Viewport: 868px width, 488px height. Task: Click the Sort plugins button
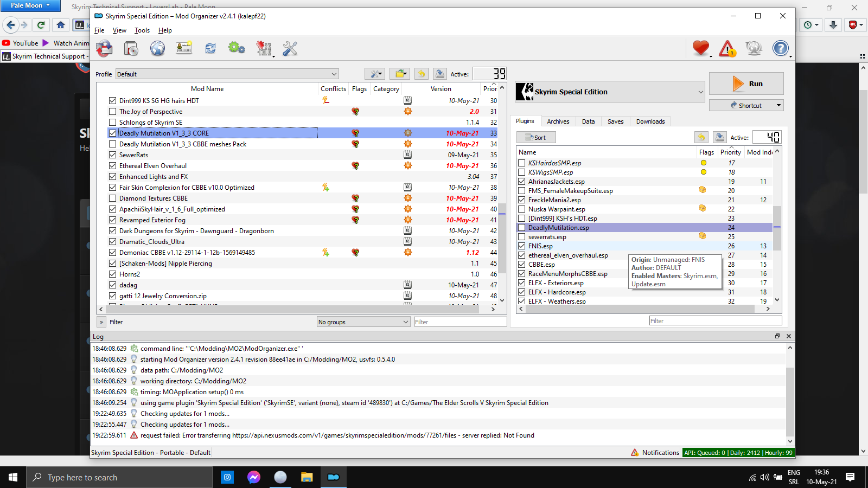pos(536,137)
